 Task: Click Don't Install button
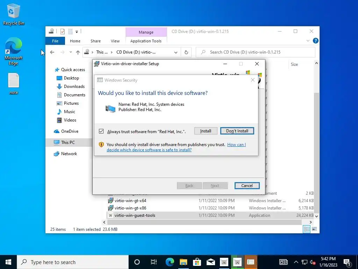coord(237,131)
